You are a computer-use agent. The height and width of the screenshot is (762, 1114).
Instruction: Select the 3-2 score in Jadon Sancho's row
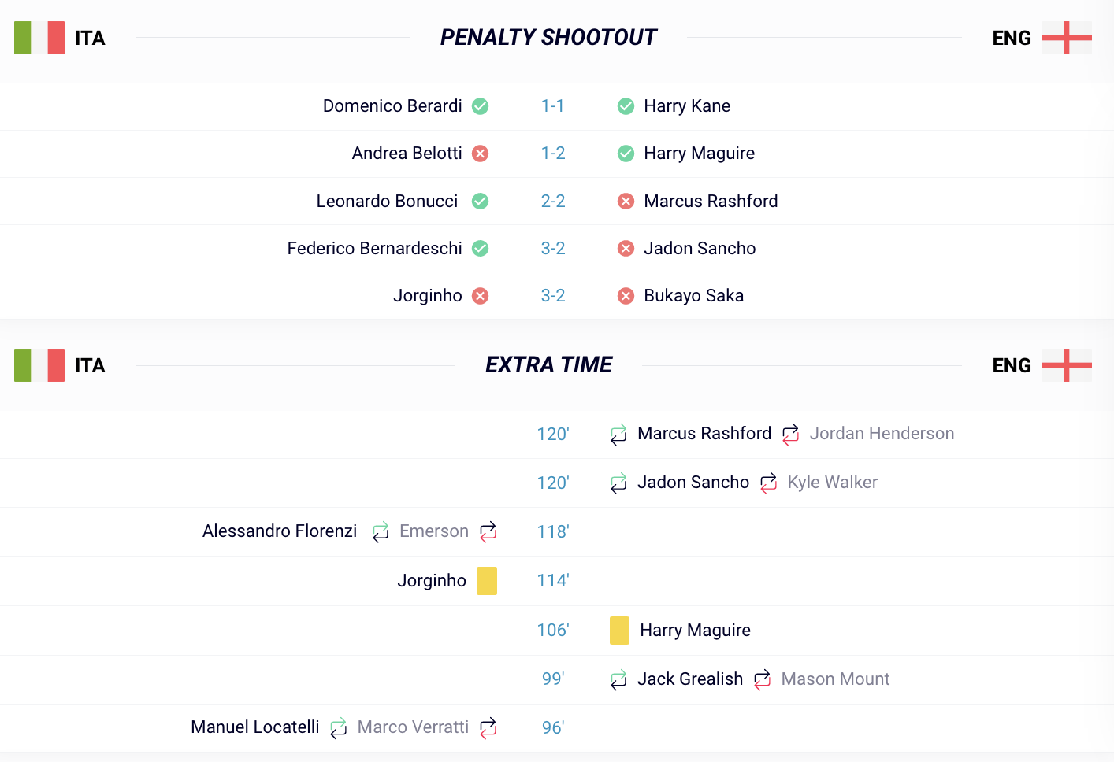coord(553,249)
